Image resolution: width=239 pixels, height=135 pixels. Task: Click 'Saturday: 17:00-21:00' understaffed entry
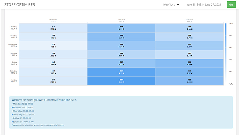(x=23, y=122)
